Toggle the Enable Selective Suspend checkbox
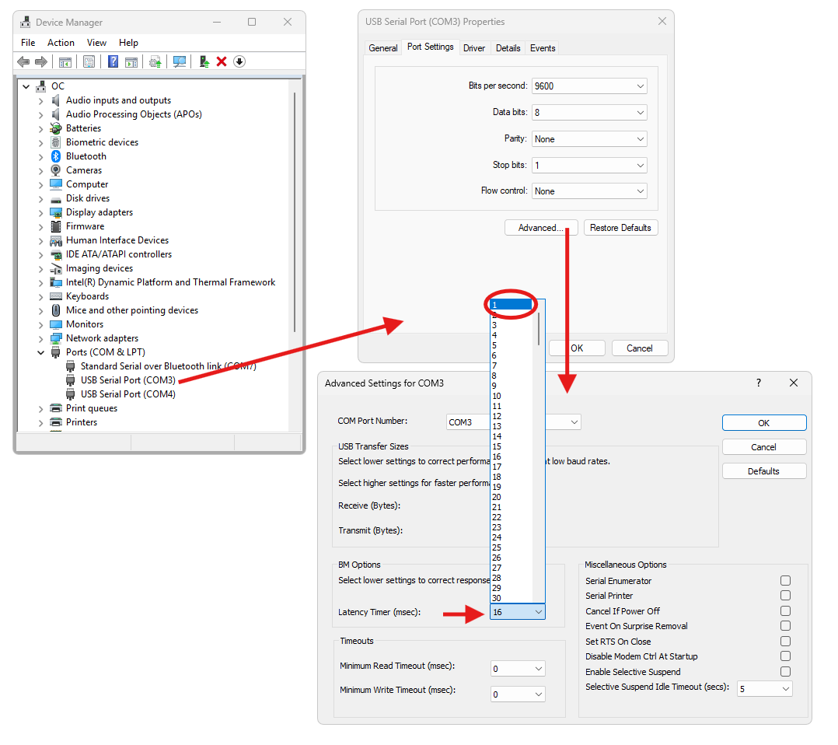The image size is (838, 745). [x=785, y=672]
